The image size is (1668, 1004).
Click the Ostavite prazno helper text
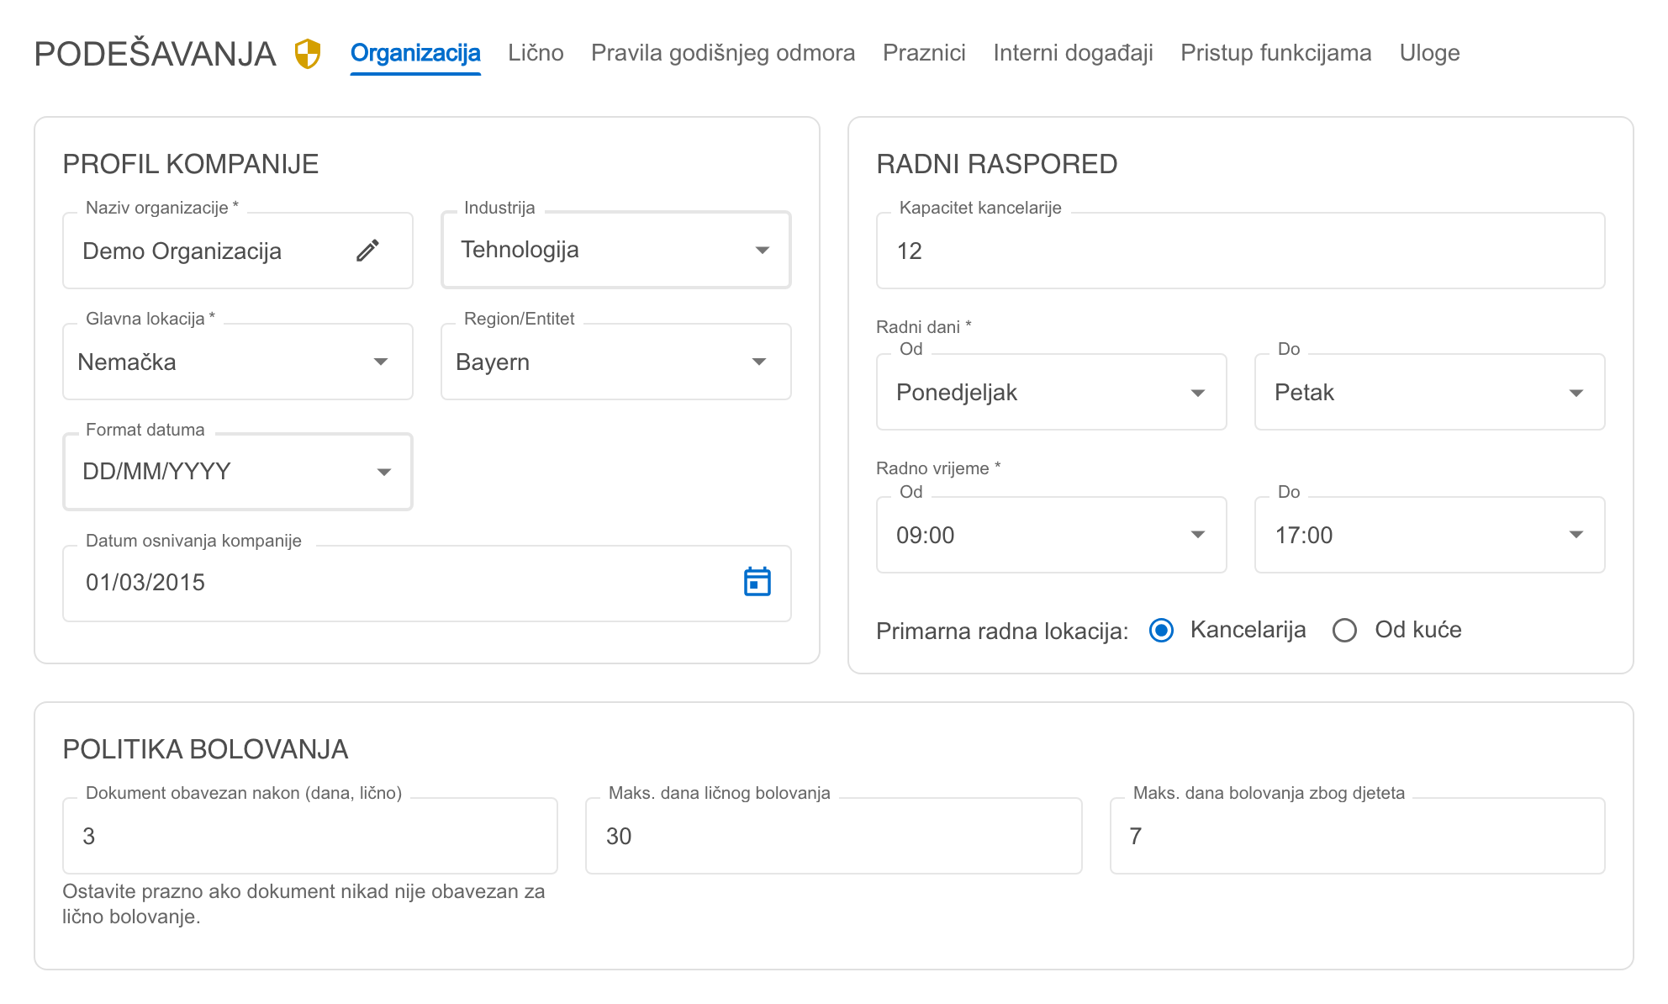point(304,904)
